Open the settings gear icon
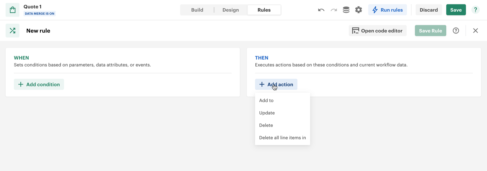 point(358,10)
